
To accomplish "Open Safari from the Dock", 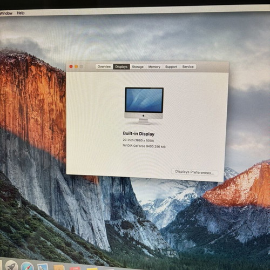I will pos(28,266).
